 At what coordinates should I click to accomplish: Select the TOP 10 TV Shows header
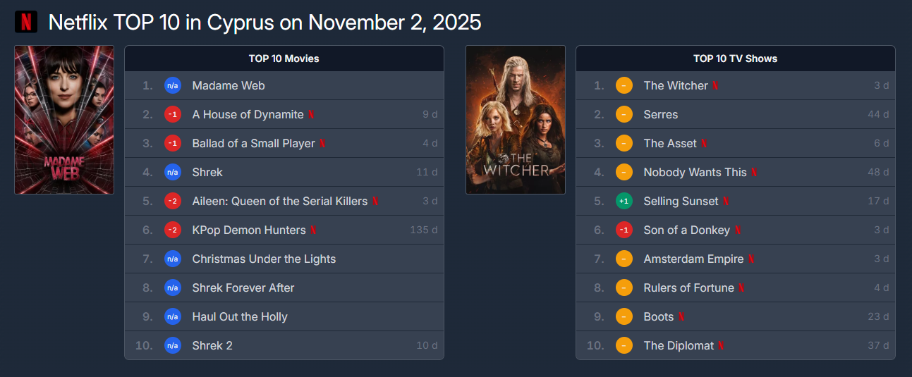[x=735, y=58]
